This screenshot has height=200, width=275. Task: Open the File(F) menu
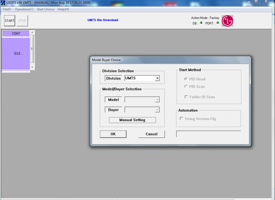pos(7,9)
